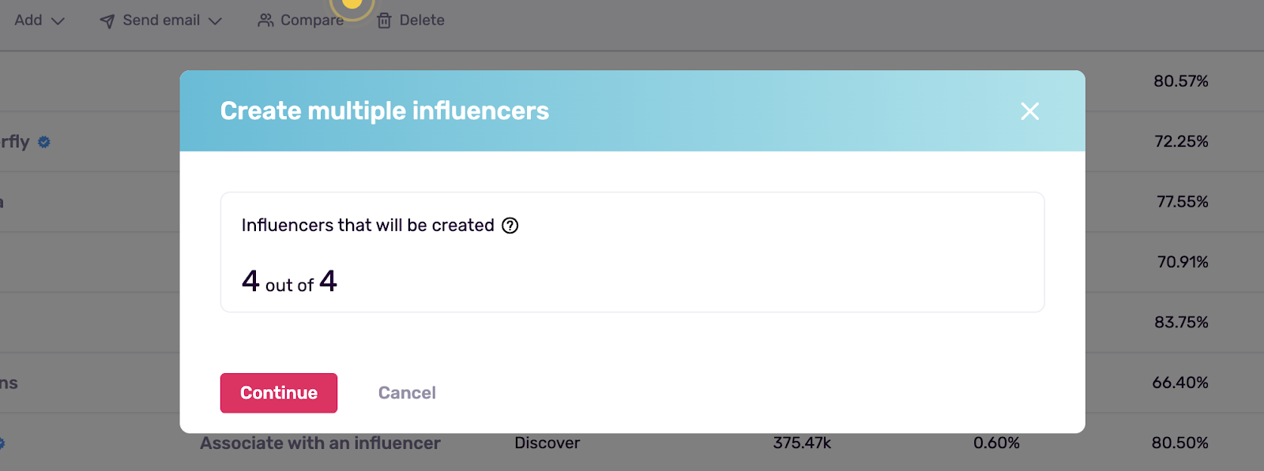This screenshot has width=1264, height=471.
Task: Click the Continue button
Action: (x=279, y=393)
